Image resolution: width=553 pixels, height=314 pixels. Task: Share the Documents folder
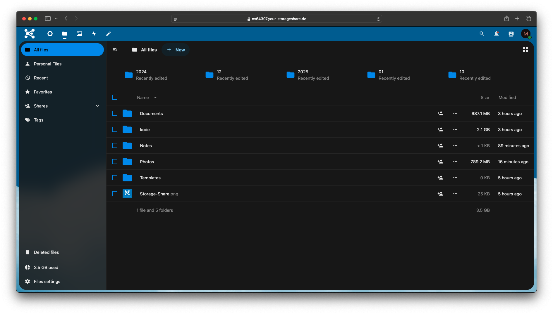pos(440,113)
